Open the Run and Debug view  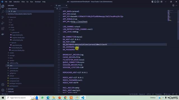pyautogui.click(x=3, y=23)
